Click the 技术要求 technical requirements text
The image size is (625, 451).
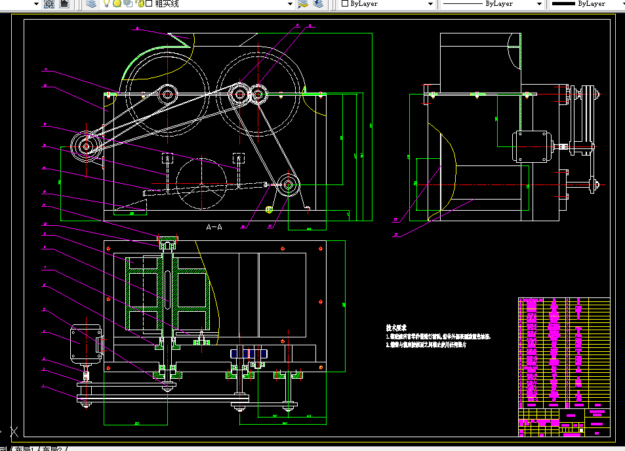(x=396, y=328)
